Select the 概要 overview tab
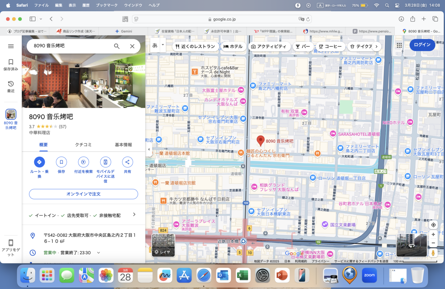The height and width of the screenshot is (289, 445). [43, 144]
